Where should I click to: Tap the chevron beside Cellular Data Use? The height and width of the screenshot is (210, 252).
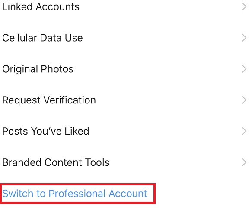point(244,38)
